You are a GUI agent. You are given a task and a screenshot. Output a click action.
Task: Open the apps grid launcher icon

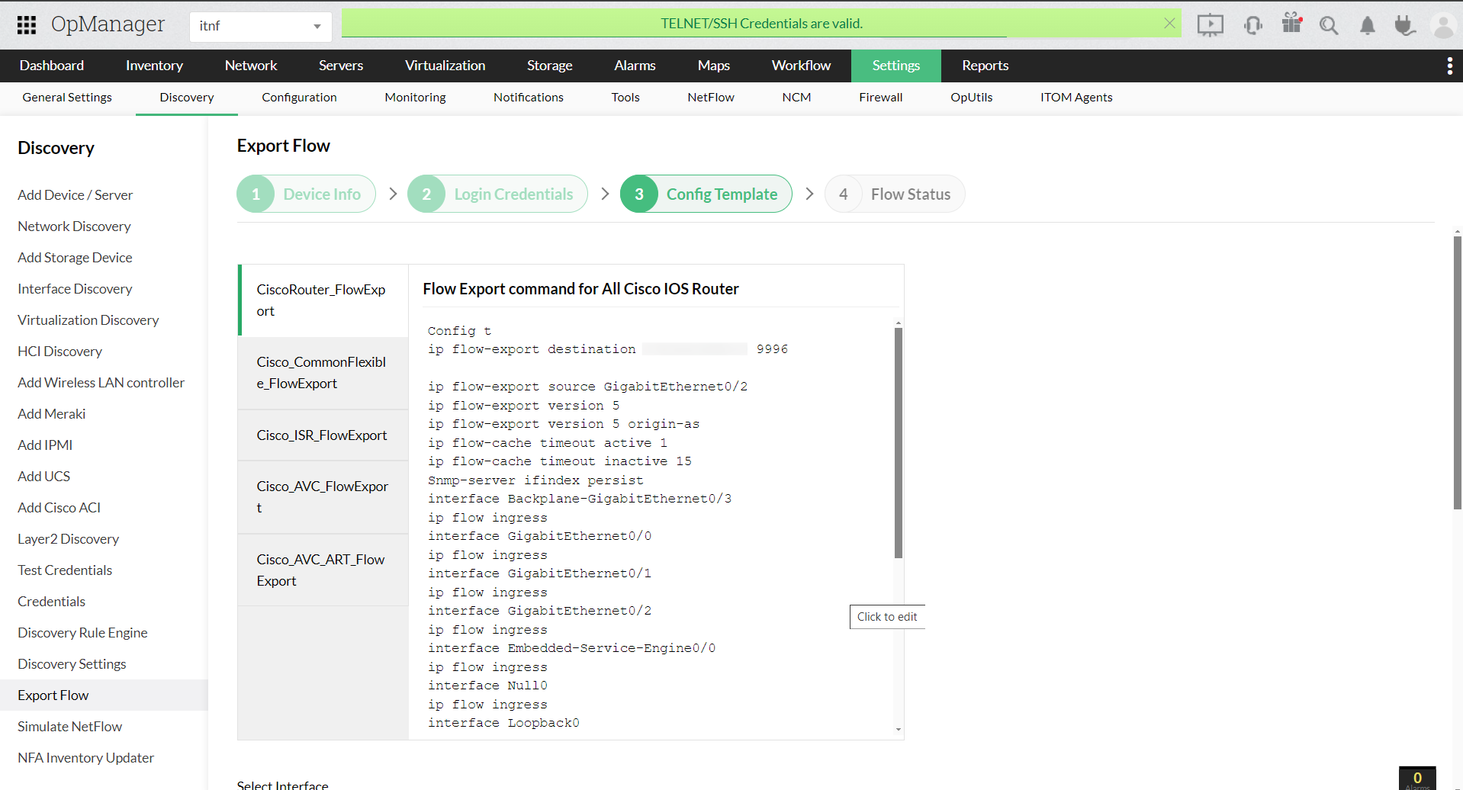[x=27, y=25]
